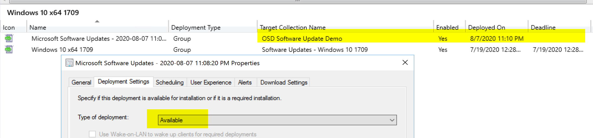Click the Windows 10 x64 1709 deployment icon
Image resolution: width=593 pixels, height=138 pixels.
[9, 50]
